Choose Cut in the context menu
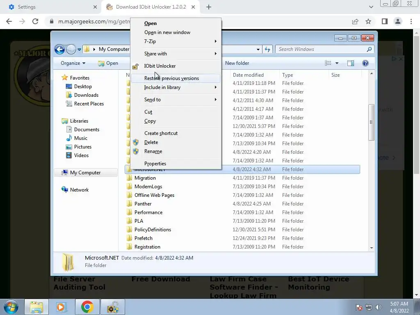 (176, 112)
